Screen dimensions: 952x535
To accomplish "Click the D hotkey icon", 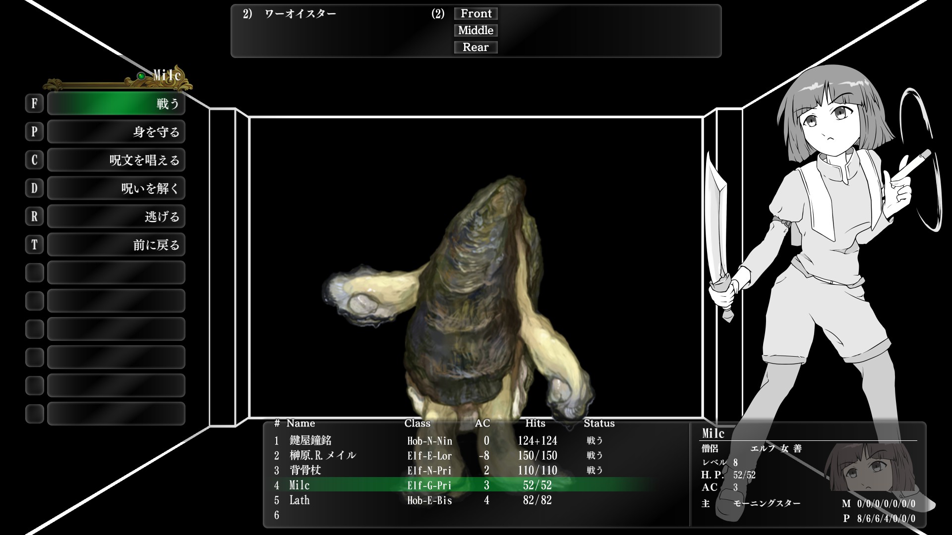I will tap(34, 188).
